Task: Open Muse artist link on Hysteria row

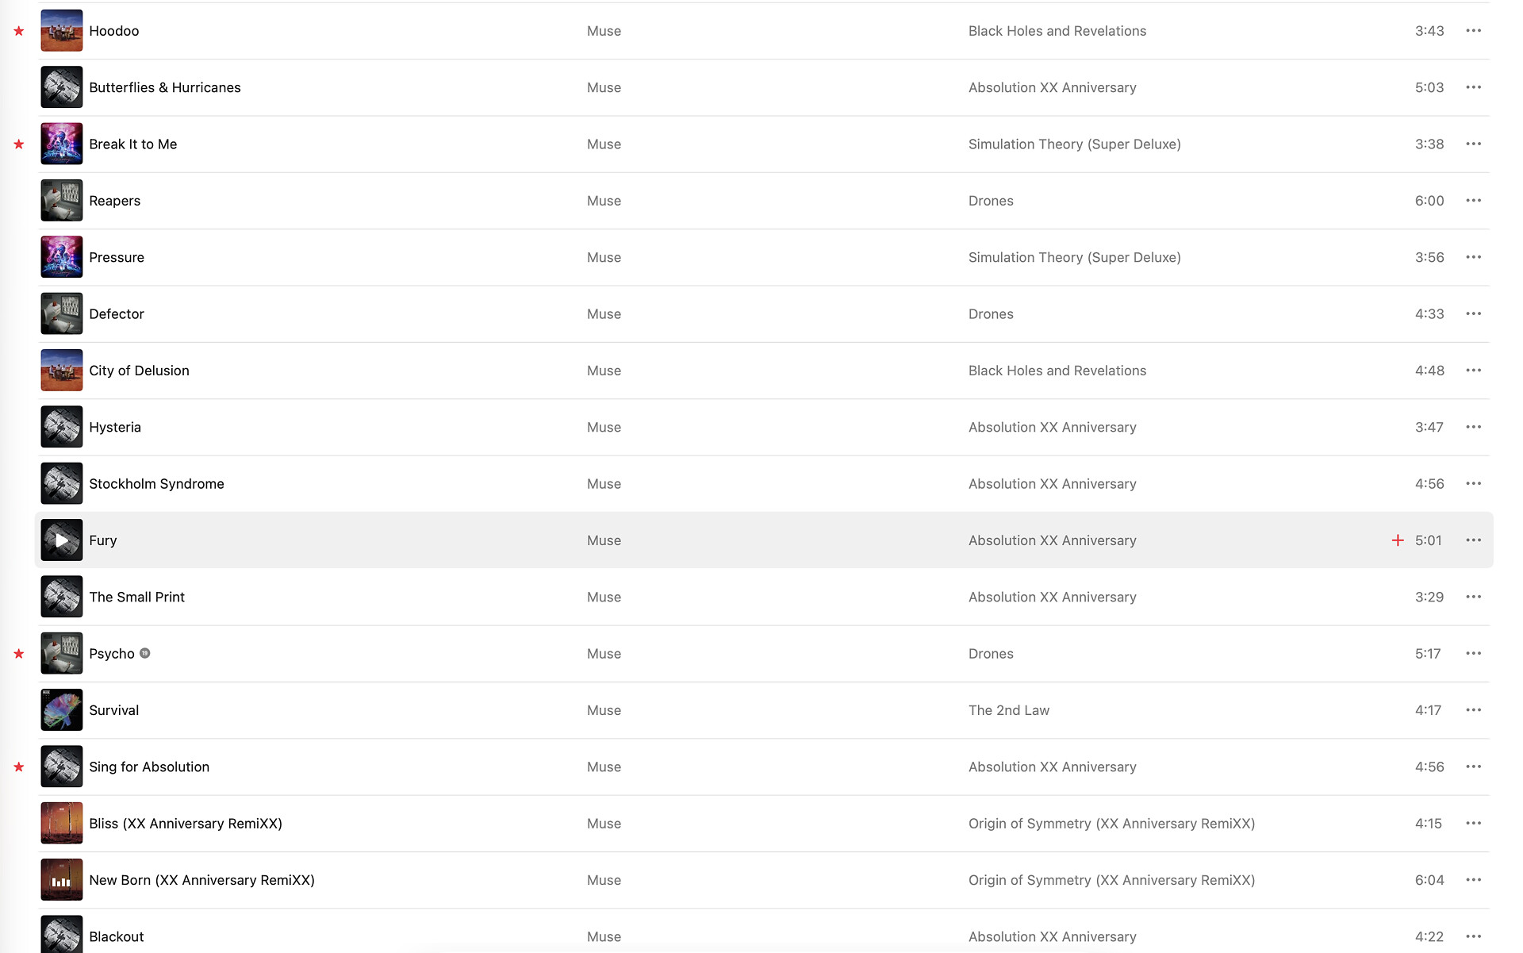Action: tap(604, 427)
